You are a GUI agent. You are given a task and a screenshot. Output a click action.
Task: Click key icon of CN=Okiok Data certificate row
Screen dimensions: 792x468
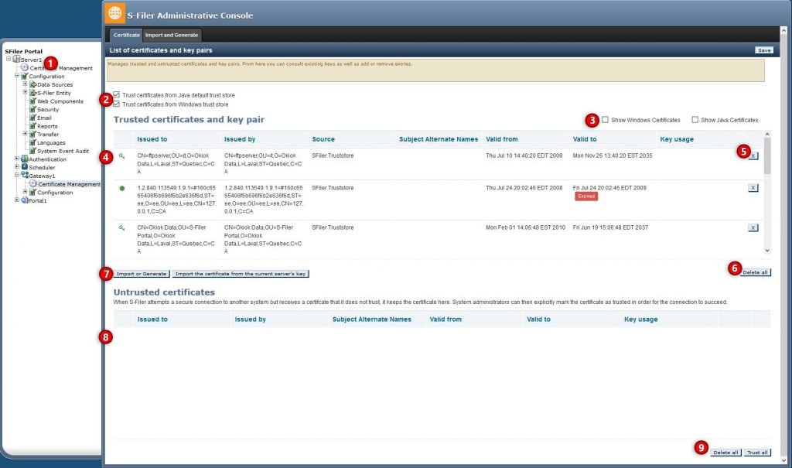pyautogui.click(x=121, y=228)
